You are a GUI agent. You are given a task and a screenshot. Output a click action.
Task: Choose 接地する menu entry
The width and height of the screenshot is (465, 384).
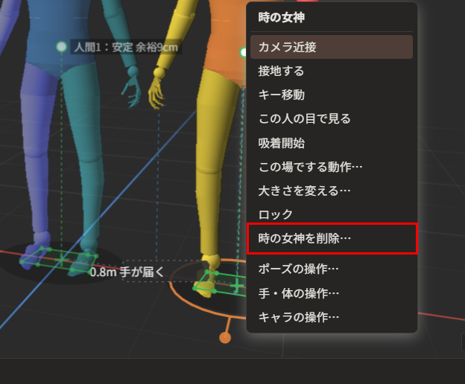(332, 71)
